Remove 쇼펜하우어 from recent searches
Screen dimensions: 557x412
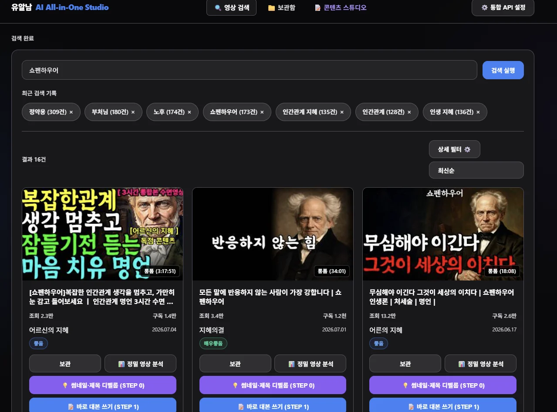coord(262,112)
